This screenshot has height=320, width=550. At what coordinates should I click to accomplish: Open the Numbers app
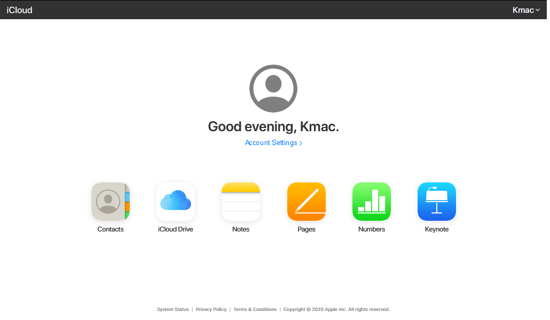(x=372, y=202)
